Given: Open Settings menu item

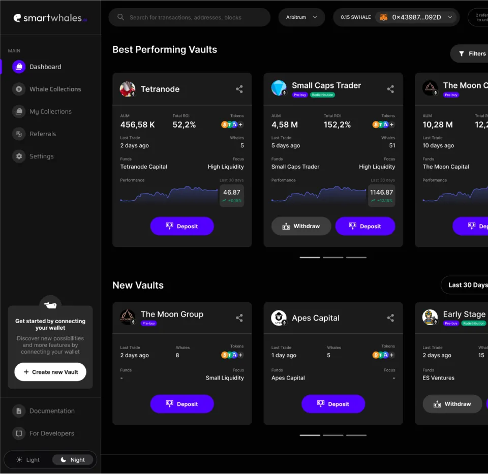Looking at the screenshot, I should [x=41, y=156].
